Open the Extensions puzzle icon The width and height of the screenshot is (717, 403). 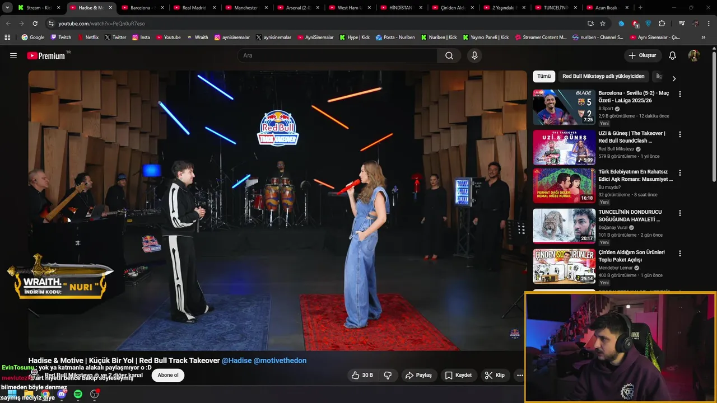(x=662, y=24)
